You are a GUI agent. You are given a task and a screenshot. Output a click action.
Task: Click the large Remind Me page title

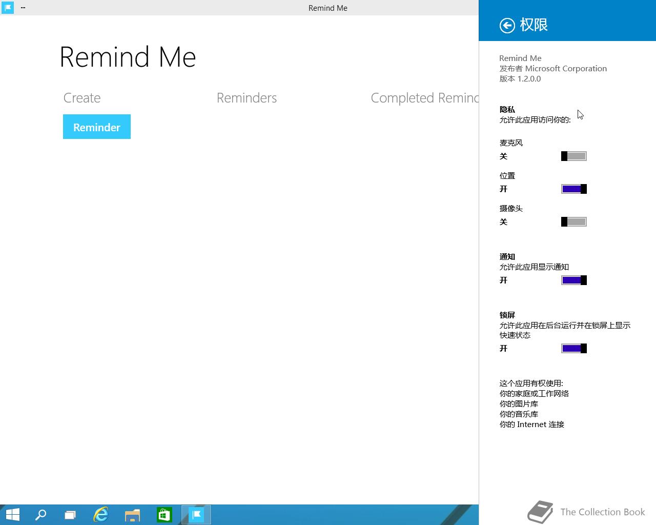pyautogui.click(x=128, y=57)
